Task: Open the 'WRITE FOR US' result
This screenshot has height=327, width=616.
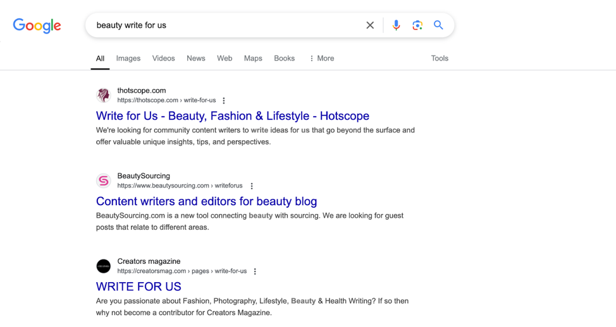Action: click(x=139, y=287)
